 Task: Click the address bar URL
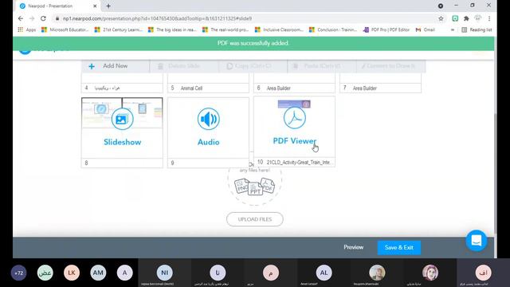coord(158,18)
